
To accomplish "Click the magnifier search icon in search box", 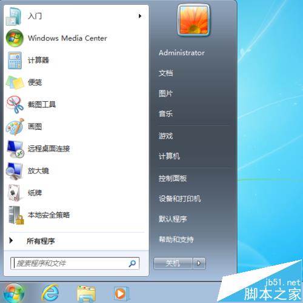I will tap(132, 263).
